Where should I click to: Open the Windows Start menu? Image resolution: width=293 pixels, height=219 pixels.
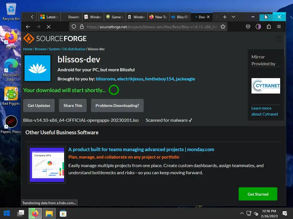[x=7, y=213]
